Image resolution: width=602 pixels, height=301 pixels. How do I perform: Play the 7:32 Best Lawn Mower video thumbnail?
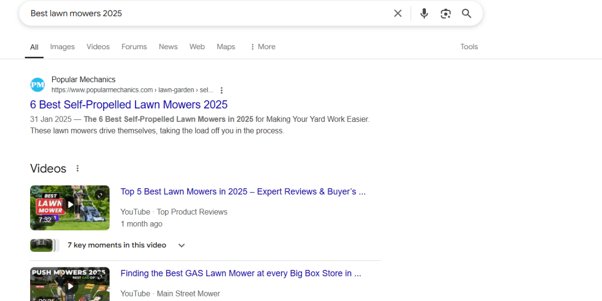coord(70,208)
